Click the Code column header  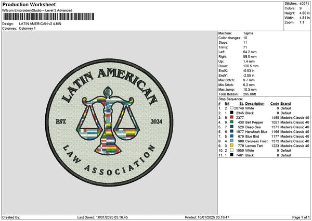(275, 104)
